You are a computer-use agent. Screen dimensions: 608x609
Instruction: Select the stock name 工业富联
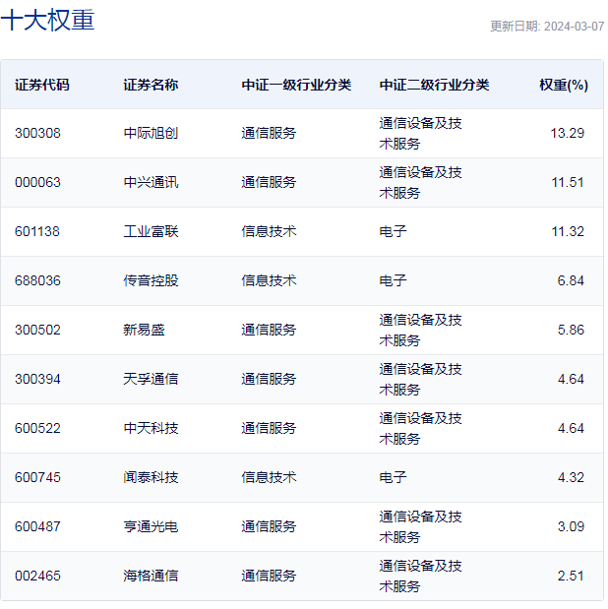pos(151,231)
